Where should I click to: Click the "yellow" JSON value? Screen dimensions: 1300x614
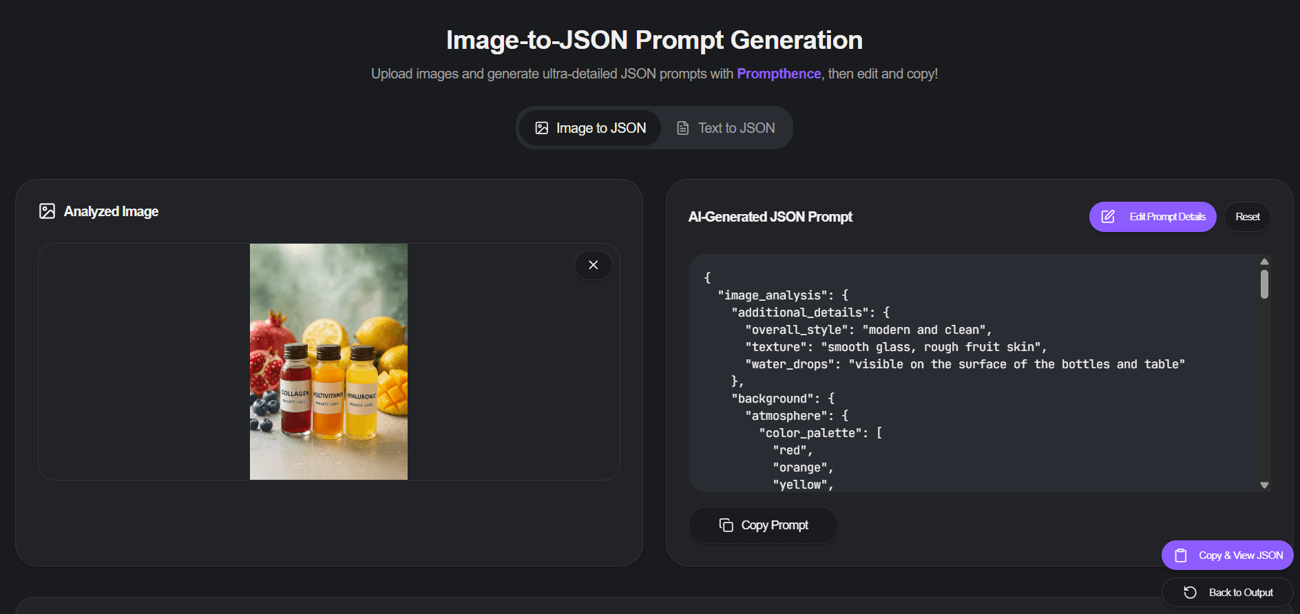click(x=803, y=485)
